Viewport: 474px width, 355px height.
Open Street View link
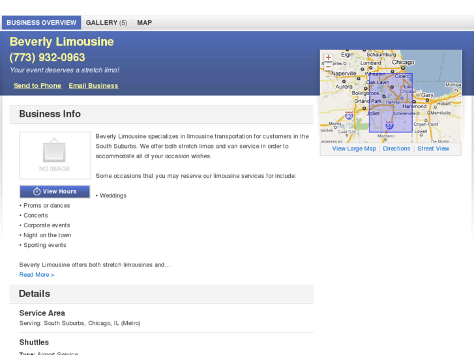pyautogui.click(x=433, y=149)
